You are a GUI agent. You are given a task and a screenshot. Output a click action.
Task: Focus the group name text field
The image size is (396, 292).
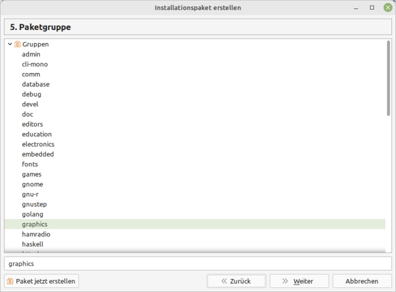click(x=198, y=264)
